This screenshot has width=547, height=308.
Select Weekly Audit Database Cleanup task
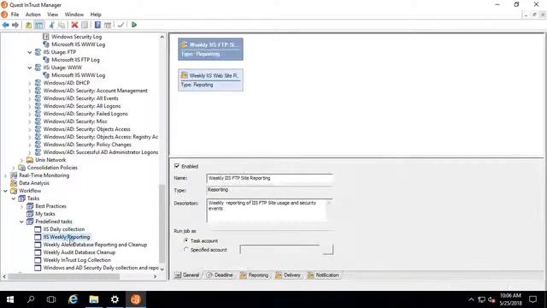(79, 252)
